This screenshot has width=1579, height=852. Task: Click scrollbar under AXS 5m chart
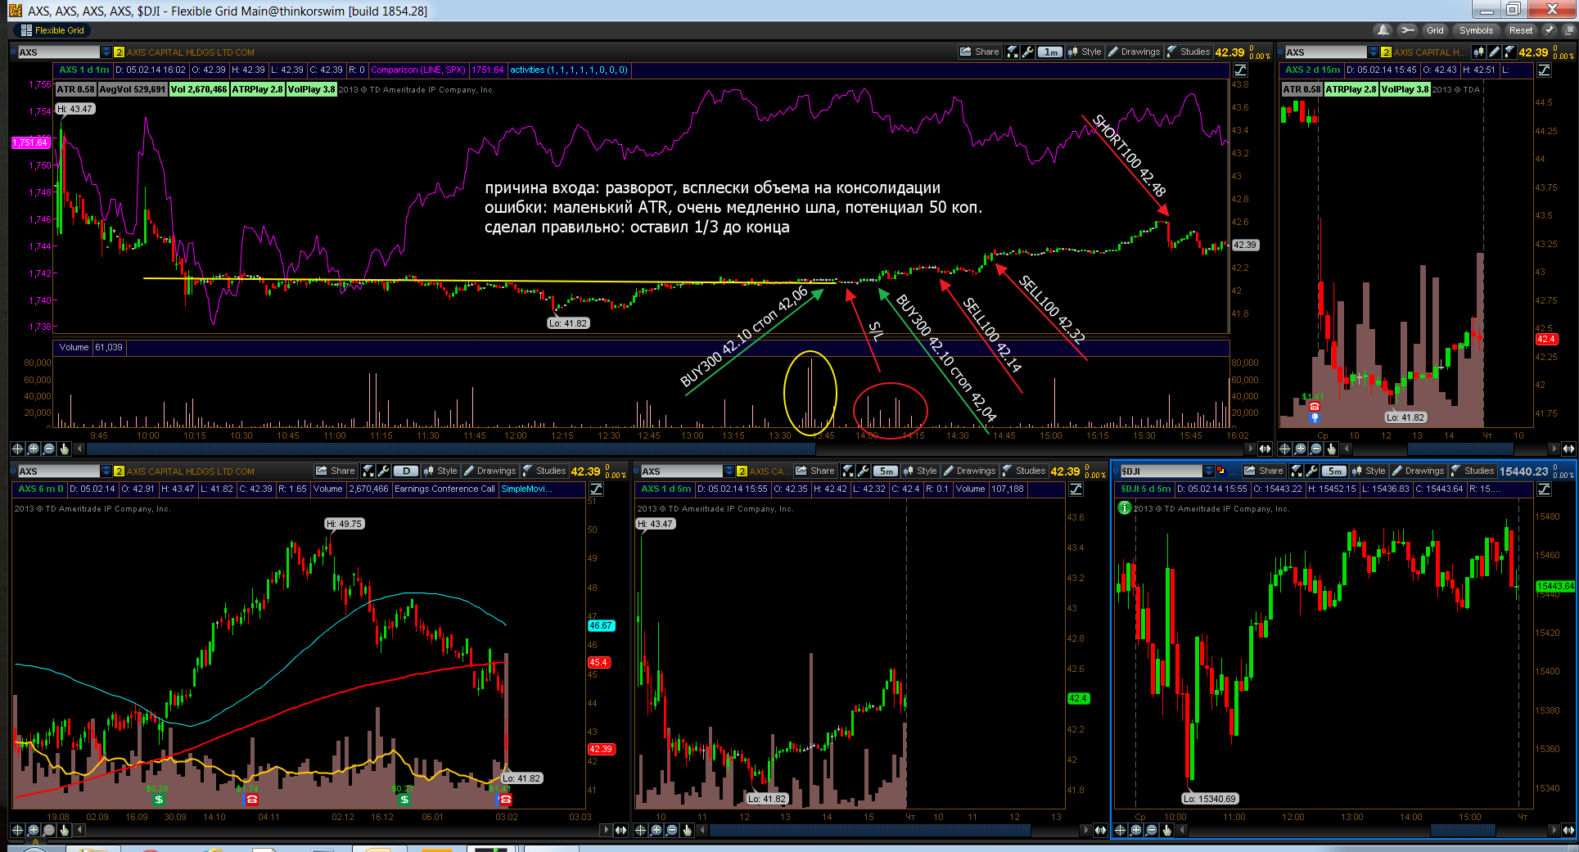click(870, 830)
